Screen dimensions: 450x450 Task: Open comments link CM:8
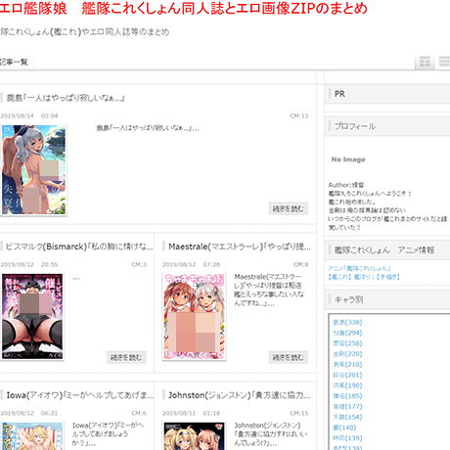(300, 264)
